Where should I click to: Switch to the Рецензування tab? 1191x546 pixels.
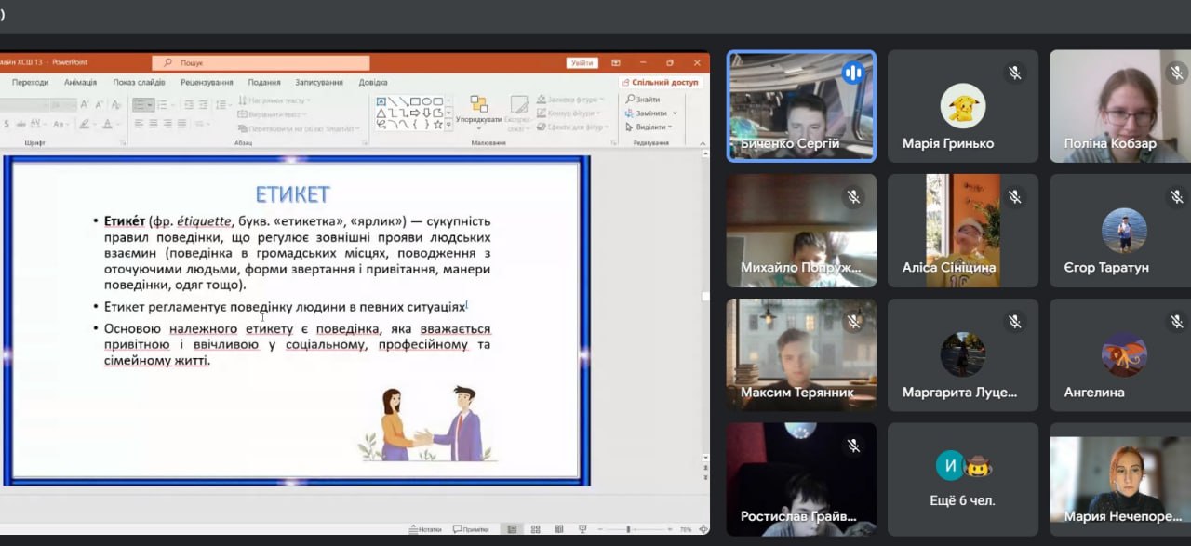pyautogui.click(x=207, y=82)
